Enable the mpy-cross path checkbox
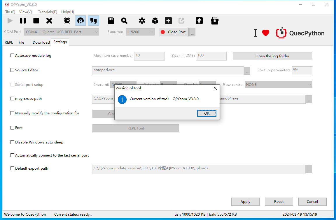Image resolution: width=336 pixels, height=220 pixels. pyautogui.click(x=13, y=99)
